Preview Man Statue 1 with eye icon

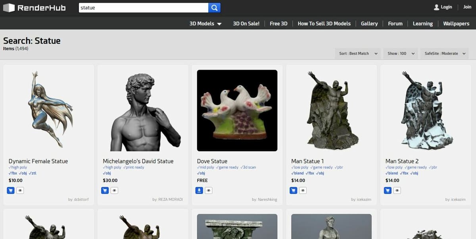[303, 190]
